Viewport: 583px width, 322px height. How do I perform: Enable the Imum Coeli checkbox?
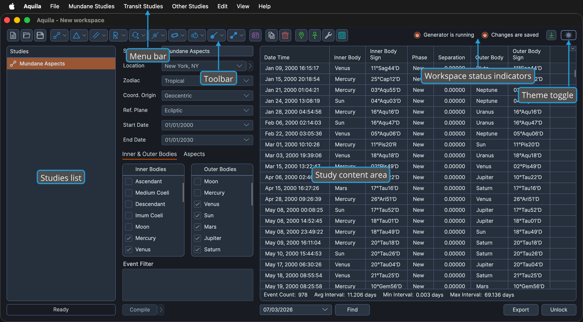click(129, 216)
